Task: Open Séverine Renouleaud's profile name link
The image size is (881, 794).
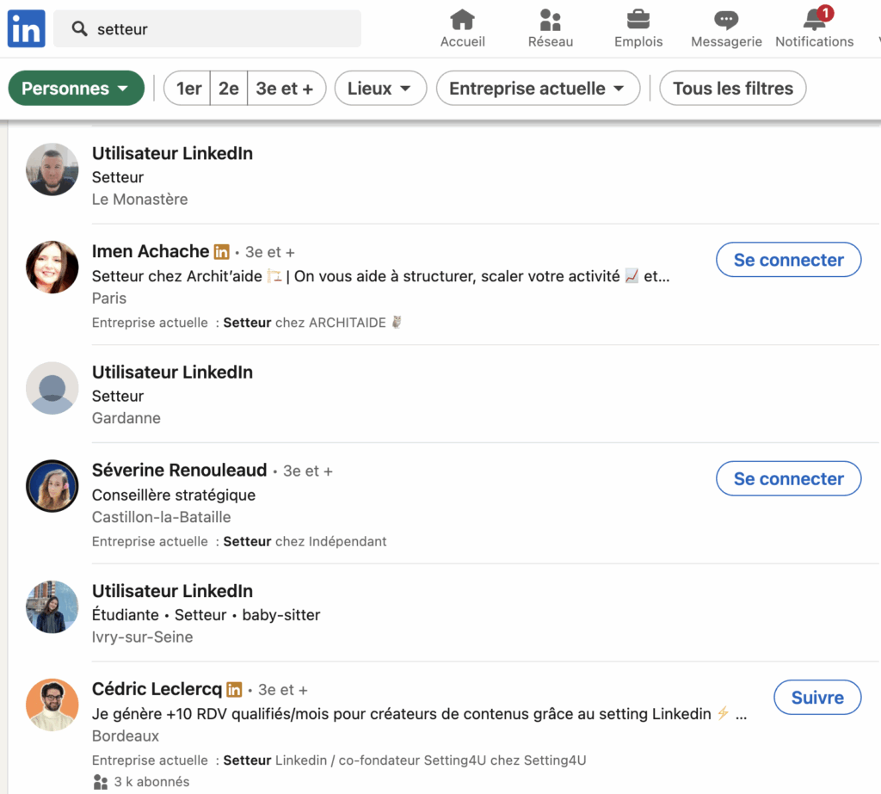Action: click(x=179, y=470)
